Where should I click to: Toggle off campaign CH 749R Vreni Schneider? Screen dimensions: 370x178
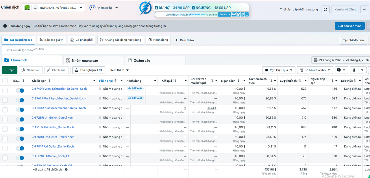tap(20, 91)
